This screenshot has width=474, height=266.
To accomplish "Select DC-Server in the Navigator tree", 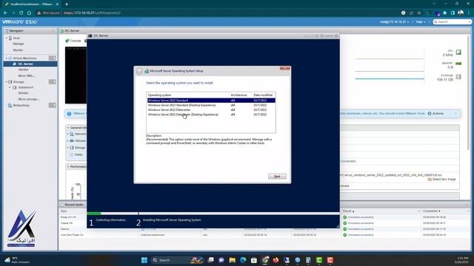I will [30, 64].
